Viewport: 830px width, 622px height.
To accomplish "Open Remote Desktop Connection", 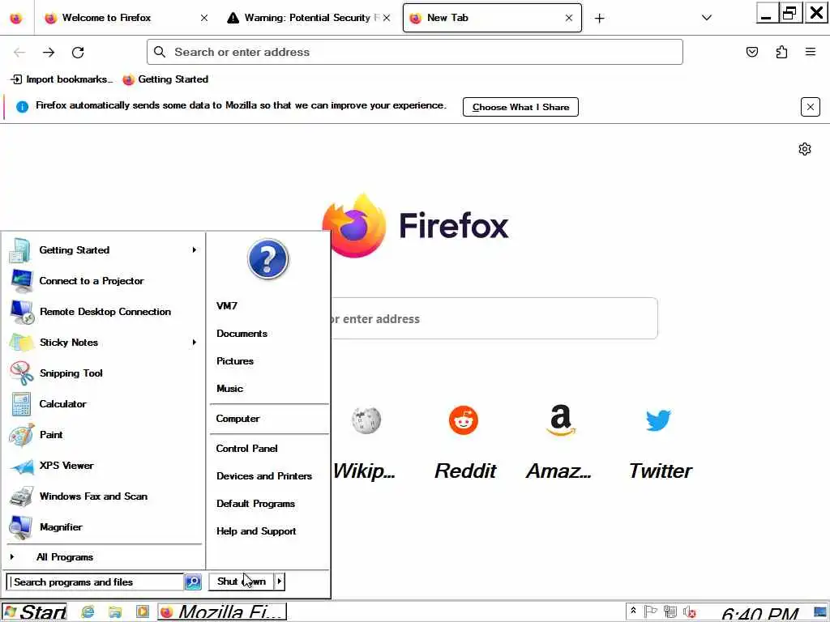I will (104, 312).
